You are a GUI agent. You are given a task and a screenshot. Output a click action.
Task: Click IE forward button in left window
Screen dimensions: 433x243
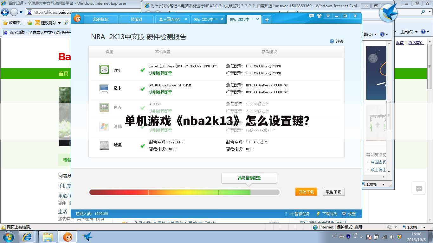14,12
